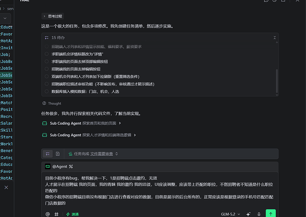Click the 任务完成 status icon

(x=70, y=154)
